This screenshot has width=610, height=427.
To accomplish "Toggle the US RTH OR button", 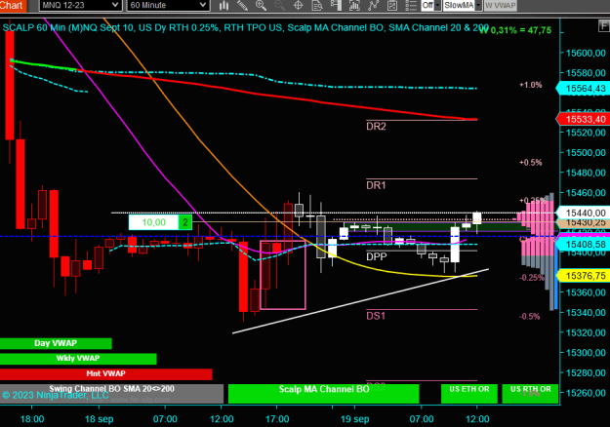I will click(530, 394).
